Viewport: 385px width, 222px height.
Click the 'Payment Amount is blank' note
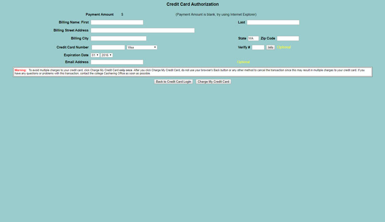(216, 14)
